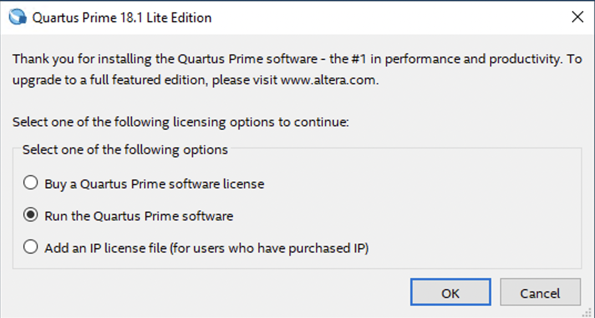Click the window title 'Quartus Prime 18.1 Lite Edition'
Viewport: 595px width, 318px height.
tap(122, 18)
